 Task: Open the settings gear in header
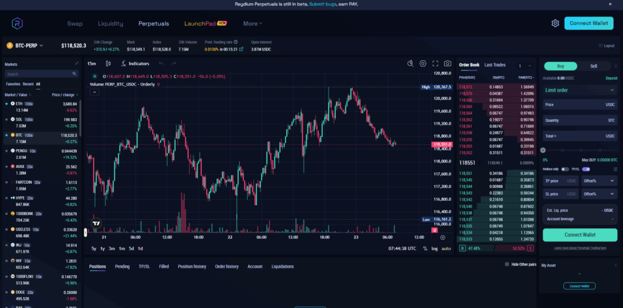555,23
